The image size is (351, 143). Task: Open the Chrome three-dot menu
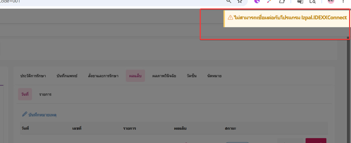(343, 2)
